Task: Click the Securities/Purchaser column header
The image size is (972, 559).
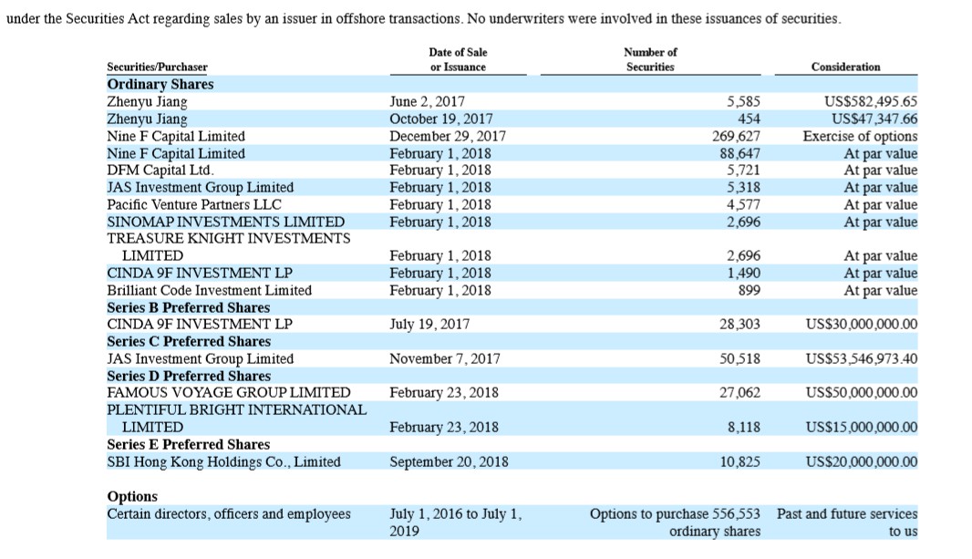Action: click(x=157, y=67)
